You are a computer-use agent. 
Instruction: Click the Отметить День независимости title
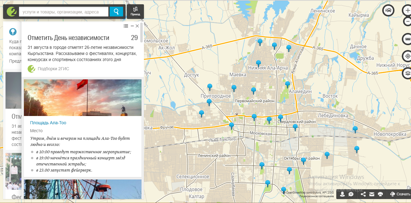tap(69, 38)
